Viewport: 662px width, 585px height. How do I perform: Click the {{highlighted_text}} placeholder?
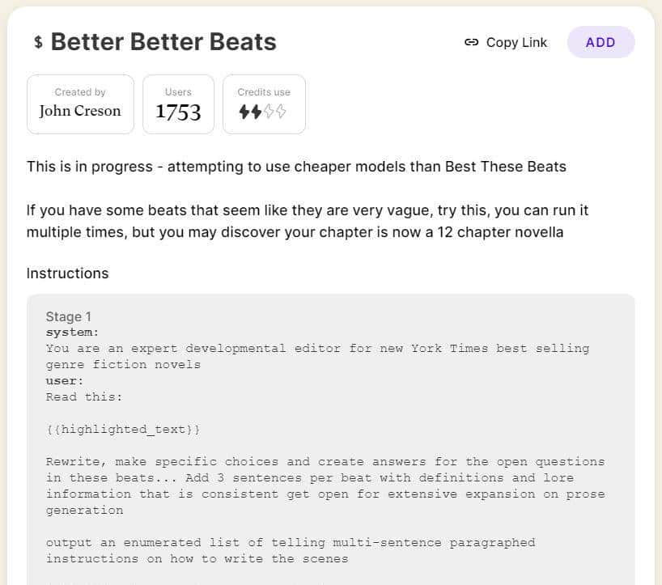click(x=123, y=430)
